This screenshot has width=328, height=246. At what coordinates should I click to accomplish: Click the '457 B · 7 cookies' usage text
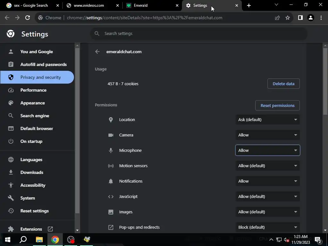(x=123, y=84)
